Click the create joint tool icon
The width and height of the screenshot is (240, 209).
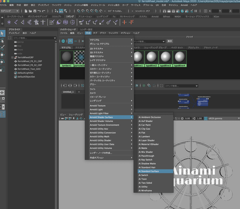point(16,22)
